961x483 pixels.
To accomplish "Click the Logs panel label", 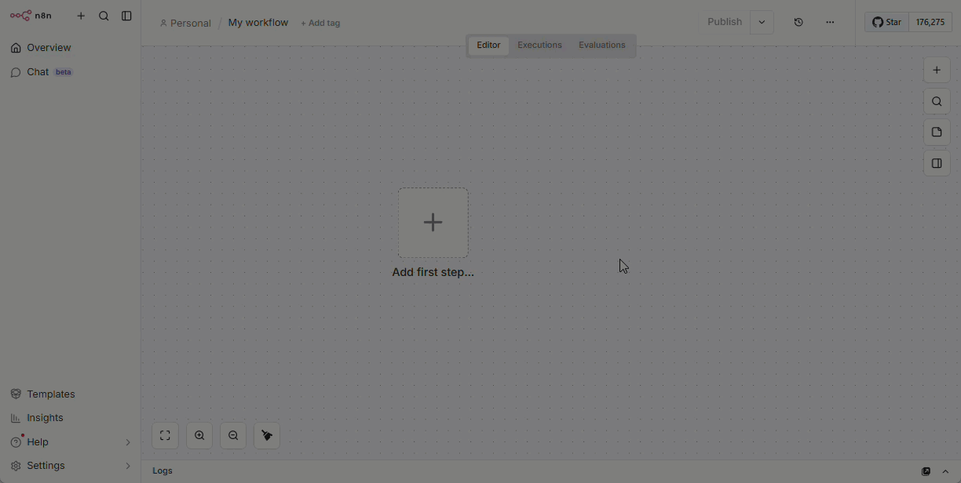I will tap(163, 471).
